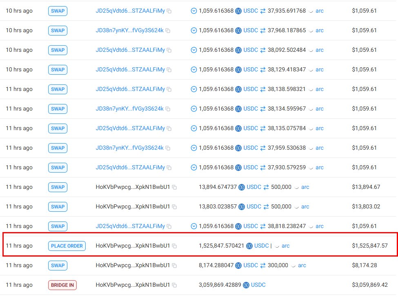This screenshot has height=299, width=398.
Task: Copy signature in the 38,134.595967 arc row
Action: [x=168, y=109]
